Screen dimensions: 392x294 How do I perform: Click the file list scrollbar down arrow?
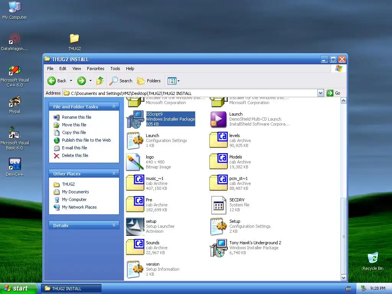coord(343,278)
